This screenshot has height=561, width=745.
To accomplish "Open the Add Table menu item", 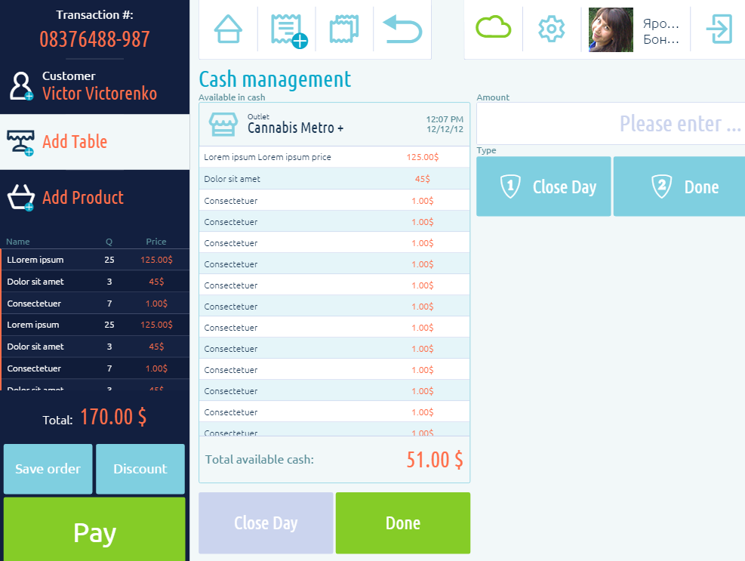I will point(75,142).
